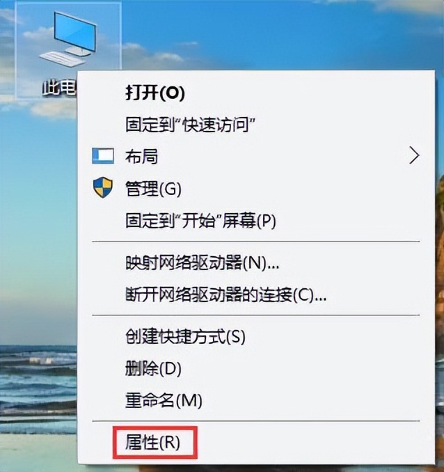
Task: Open the 布局 menu entry label
Action: pyautogui.click(x=142, y=157)
